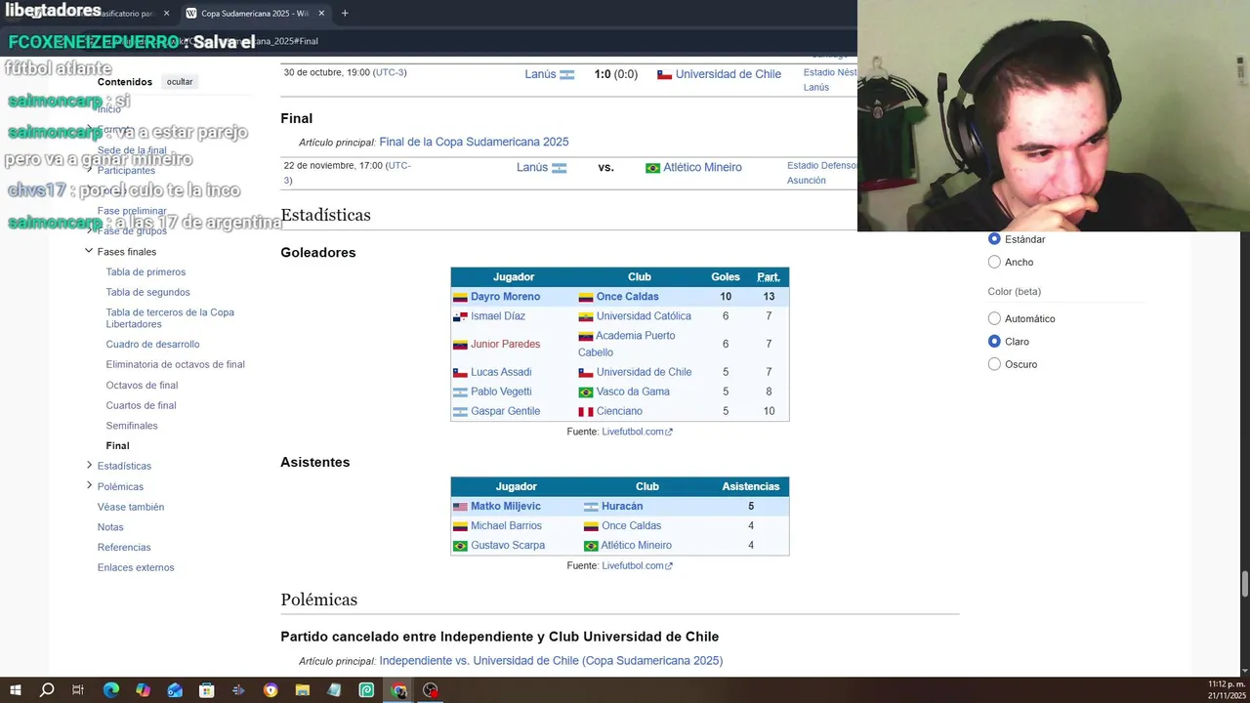Viewport: 1250px width, 703px height.
Task: Open Vasco da Gama club link
Action: (633, 392)
